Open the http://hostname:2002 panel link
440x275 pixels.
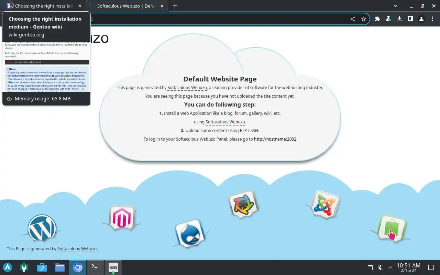click(275, 139)
